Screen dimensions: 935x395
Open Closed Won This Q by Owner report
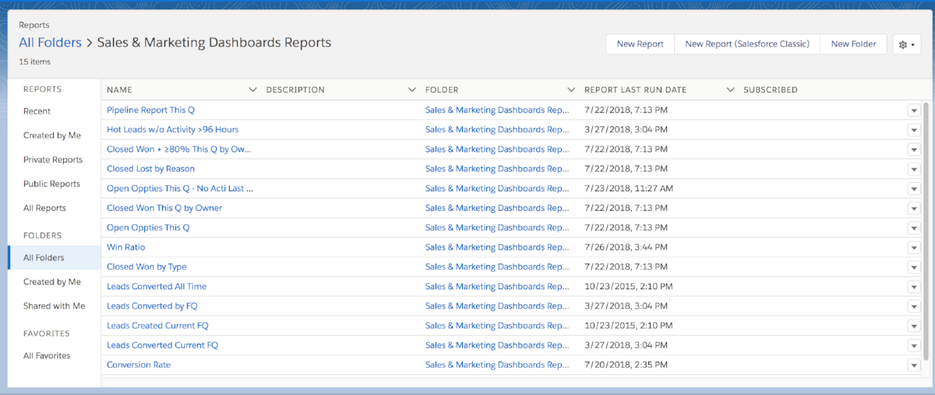click(164, 208)
